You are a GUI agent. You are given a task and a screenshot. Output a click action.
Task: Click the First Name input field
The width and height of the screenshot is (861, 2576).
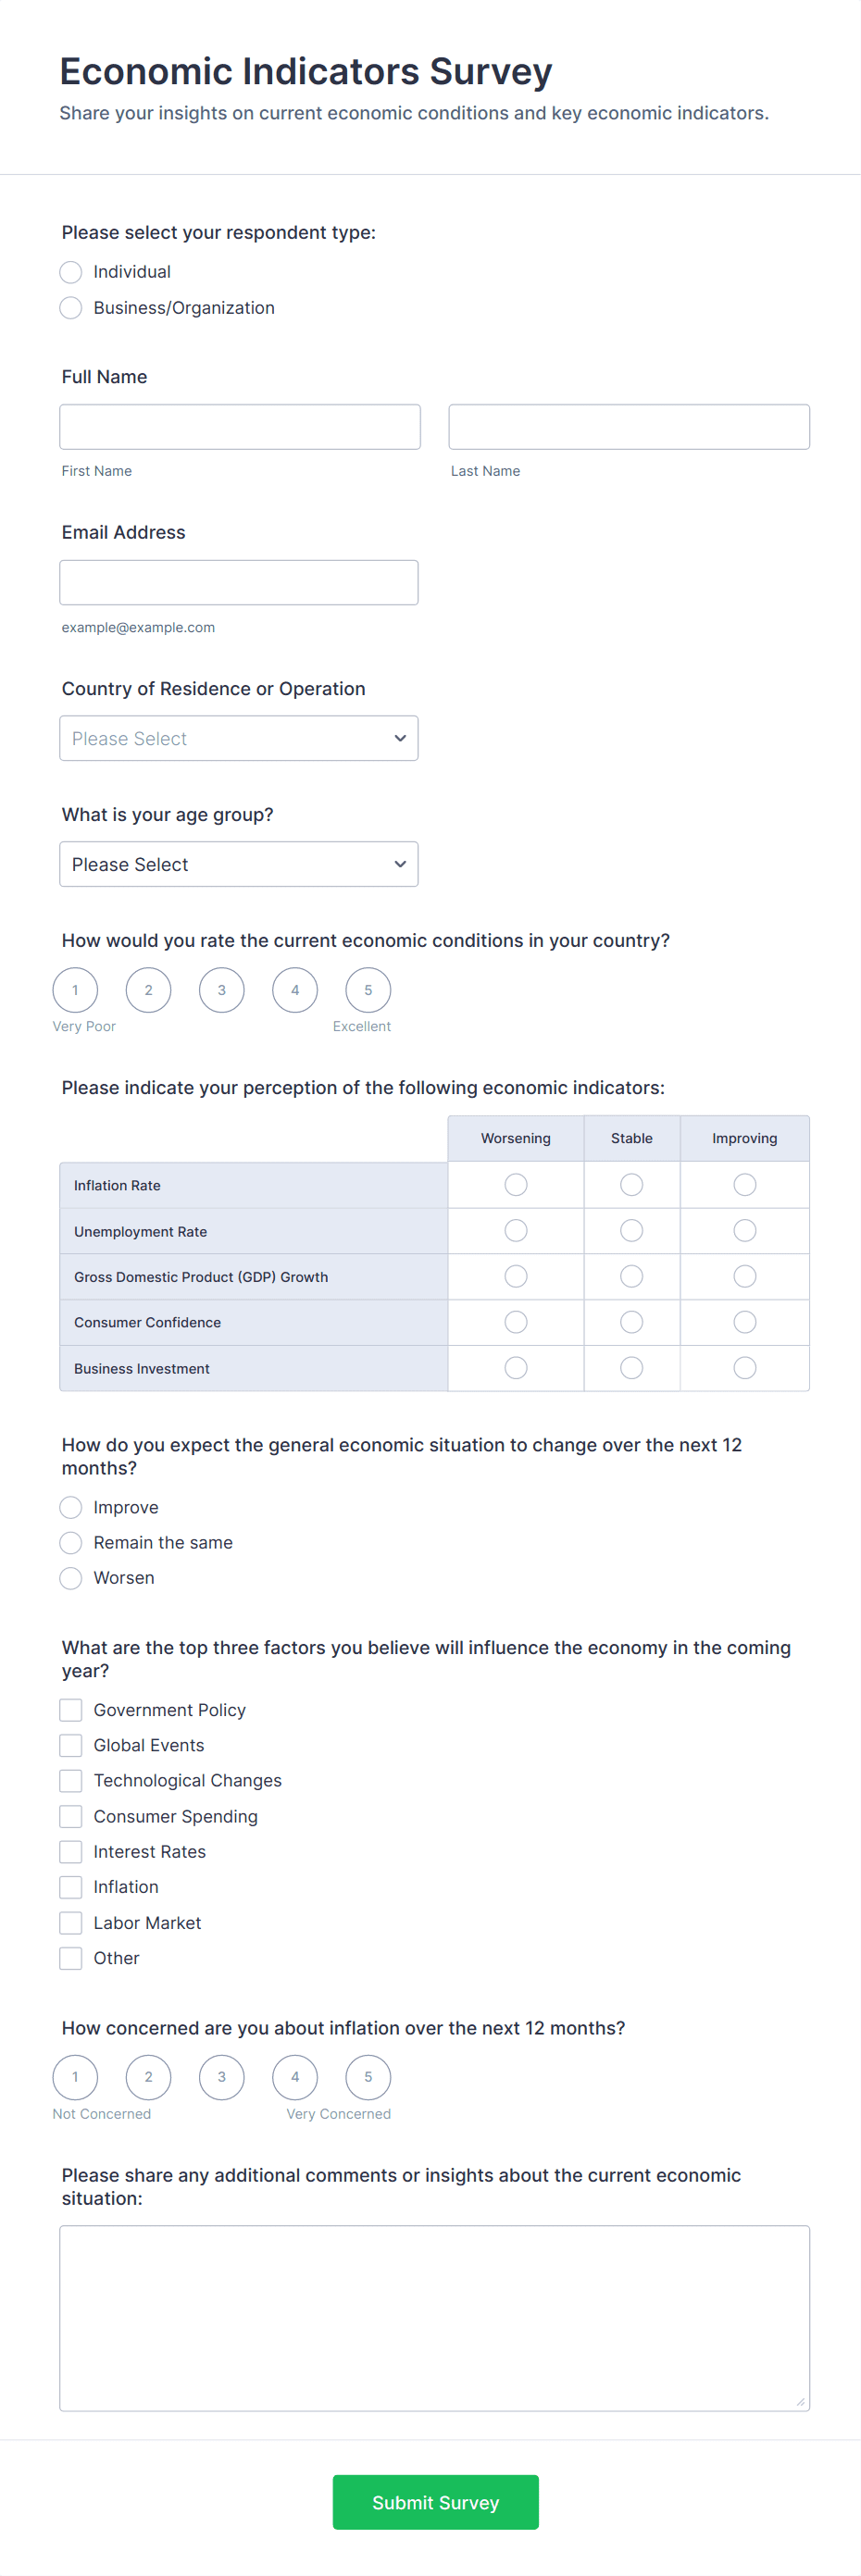pos(240,426)
